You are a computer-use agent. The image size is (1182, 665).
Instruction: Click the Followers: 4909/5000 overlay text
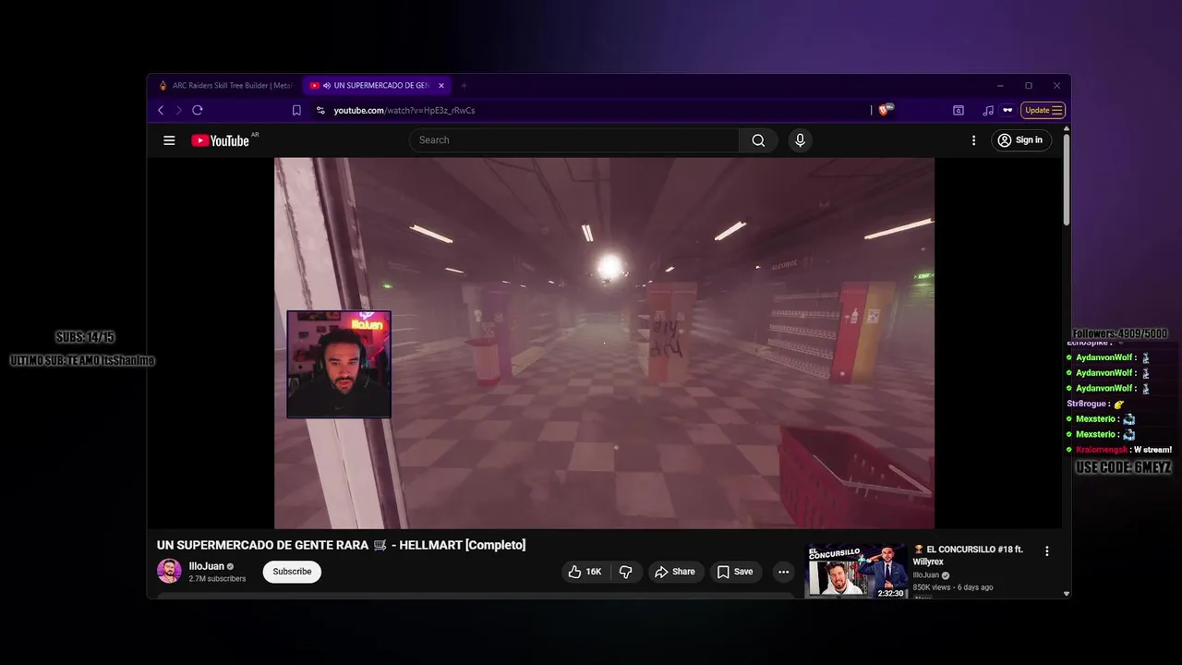point(1120,333)
